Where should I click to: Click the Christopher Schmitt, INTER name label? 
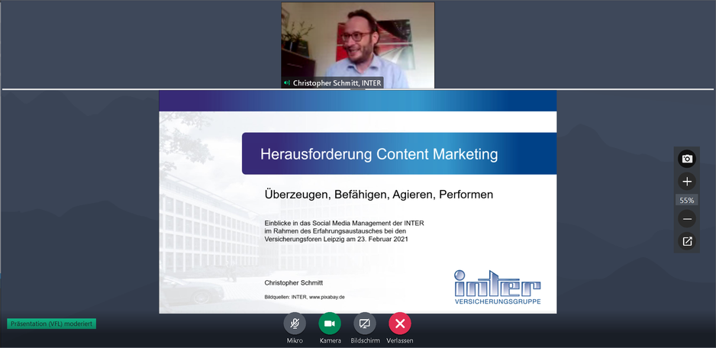[337, 83]
